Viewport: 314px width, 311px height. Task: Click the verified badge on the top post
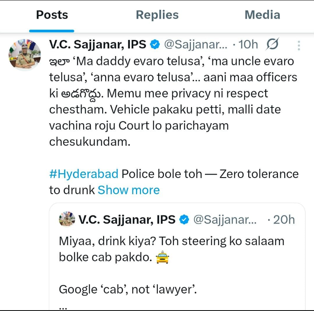tap(155, 44)
